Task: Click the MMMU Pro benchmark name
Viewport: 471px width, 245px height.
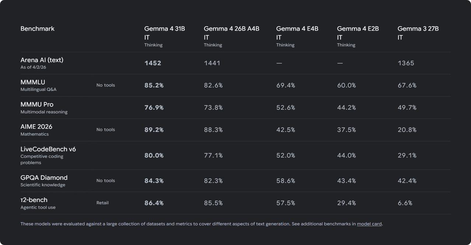Action: click(37, 105)
